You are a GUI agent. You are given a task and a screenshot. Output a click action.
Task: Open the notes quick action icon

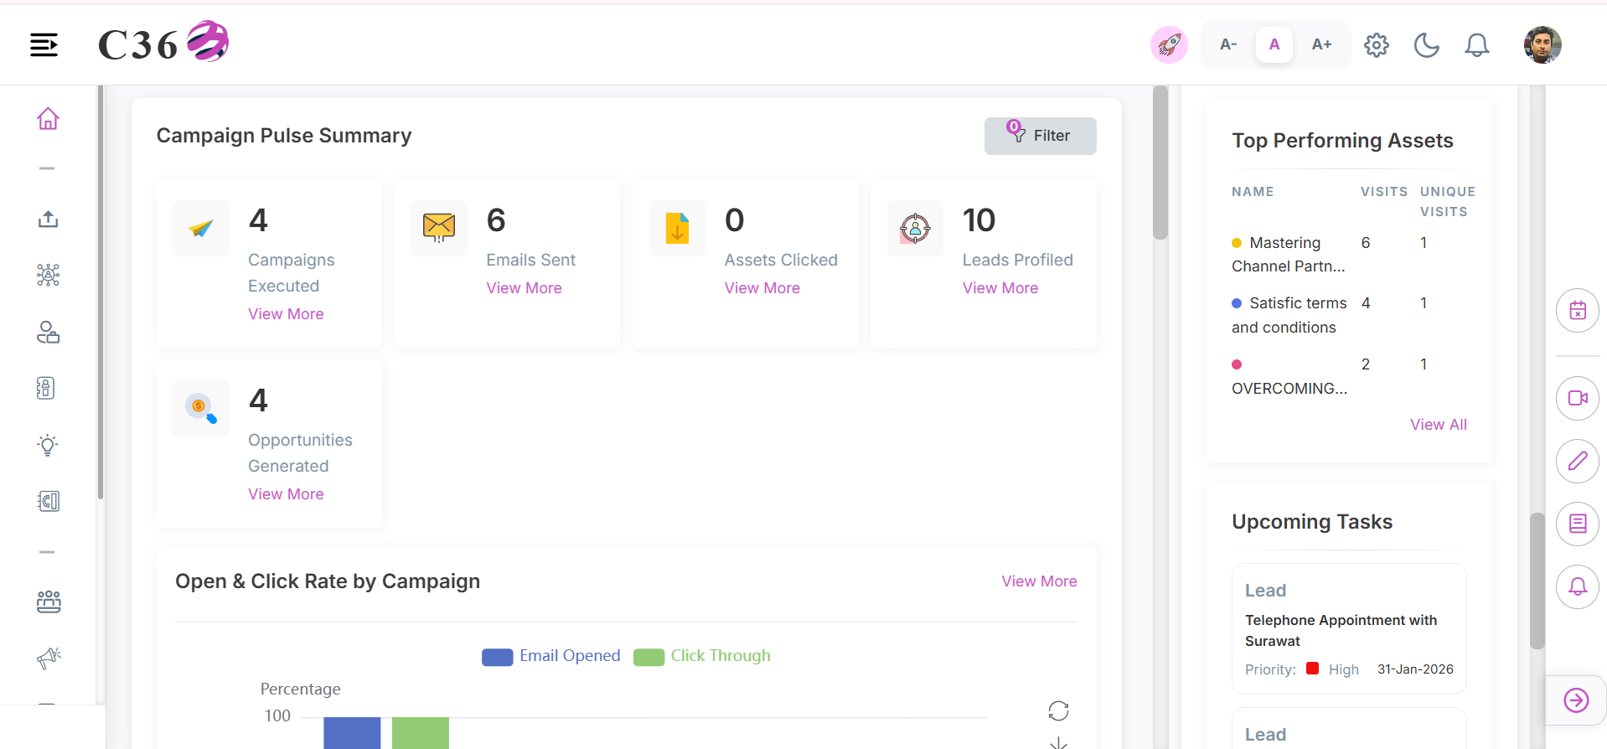[x=1578, y=524]
